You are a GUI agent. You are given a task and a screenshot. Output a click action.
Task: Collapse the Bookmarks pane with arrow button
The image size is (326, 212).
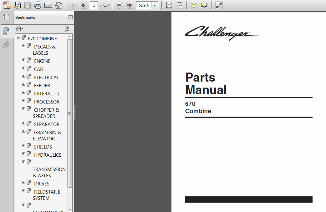click(x=70, y=18)
